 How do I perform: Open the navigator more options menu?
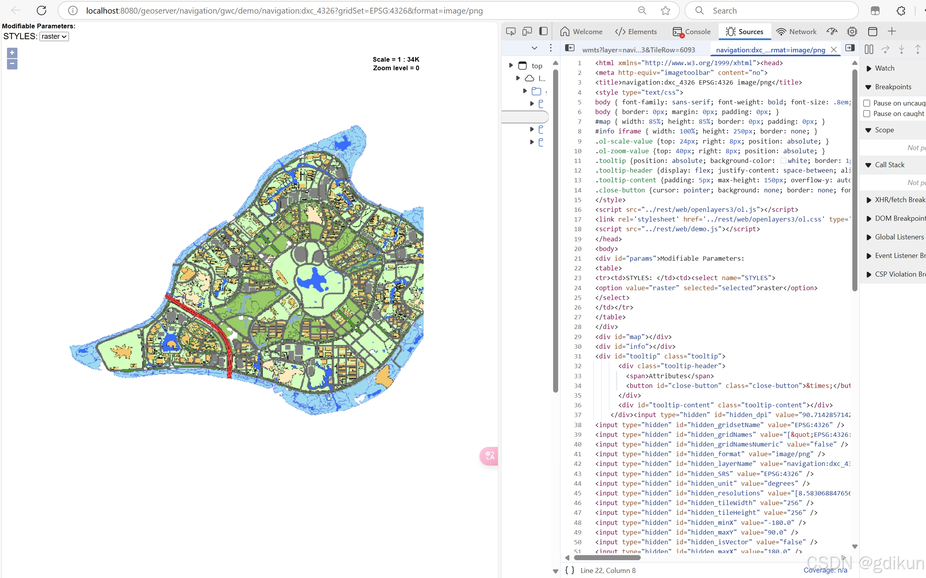pos(551,48)
